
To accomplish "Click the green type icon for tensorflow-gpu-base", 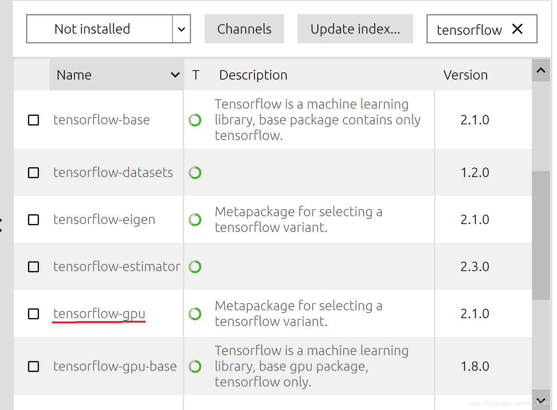I will tap(195, 366).
